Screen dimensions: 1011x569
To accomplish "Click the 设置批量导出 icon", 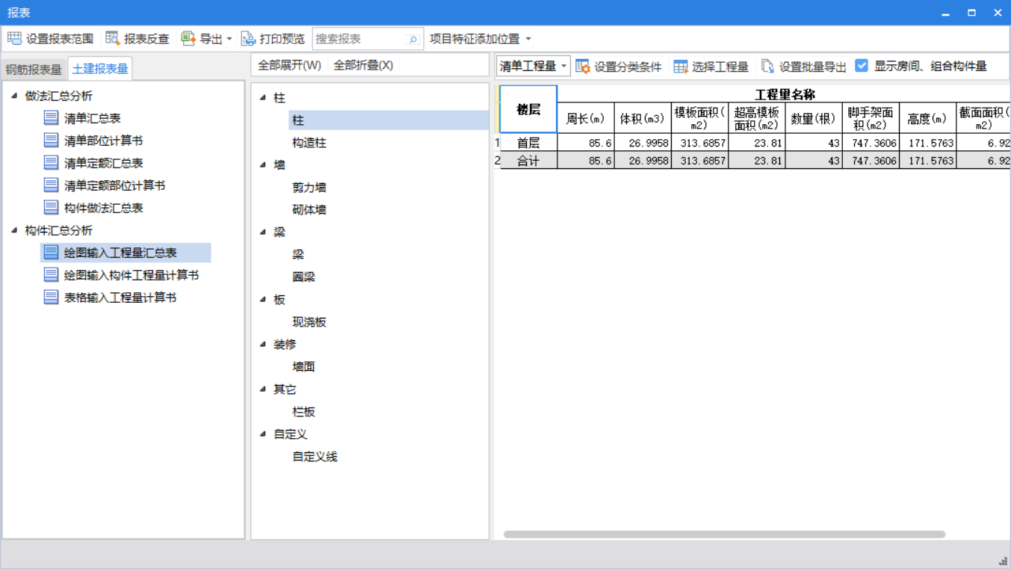I will 767,67.
